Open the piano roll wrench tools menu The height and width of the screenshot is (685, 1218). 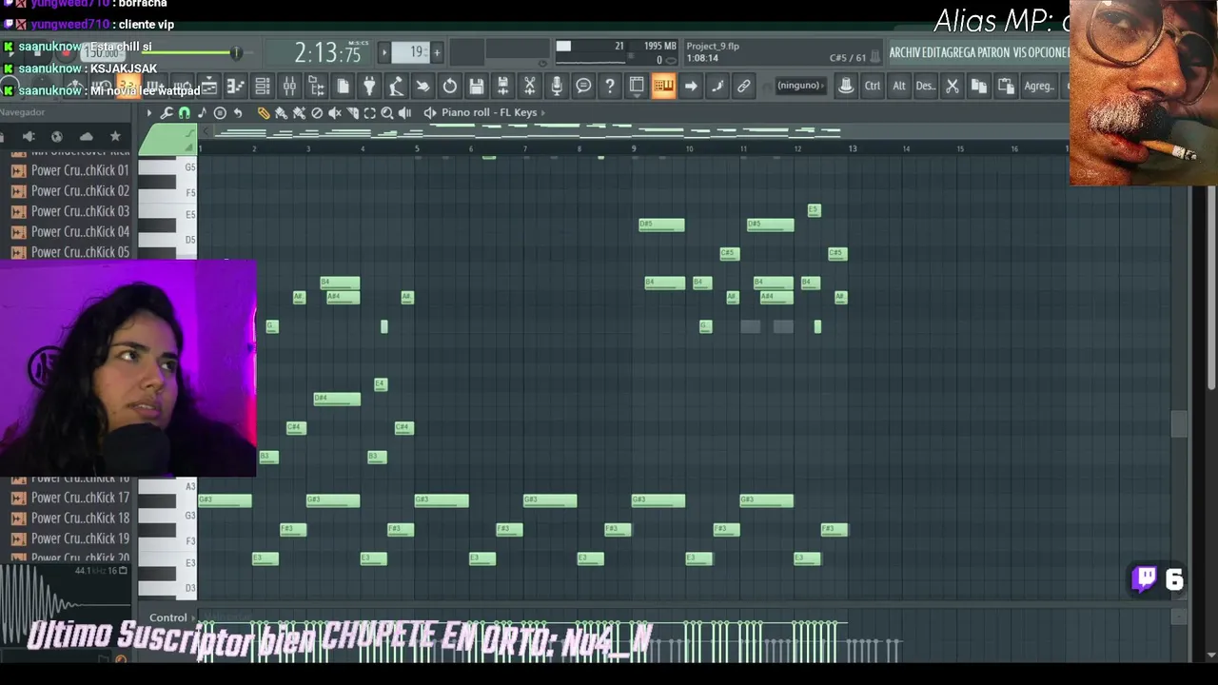coord(167,113)
